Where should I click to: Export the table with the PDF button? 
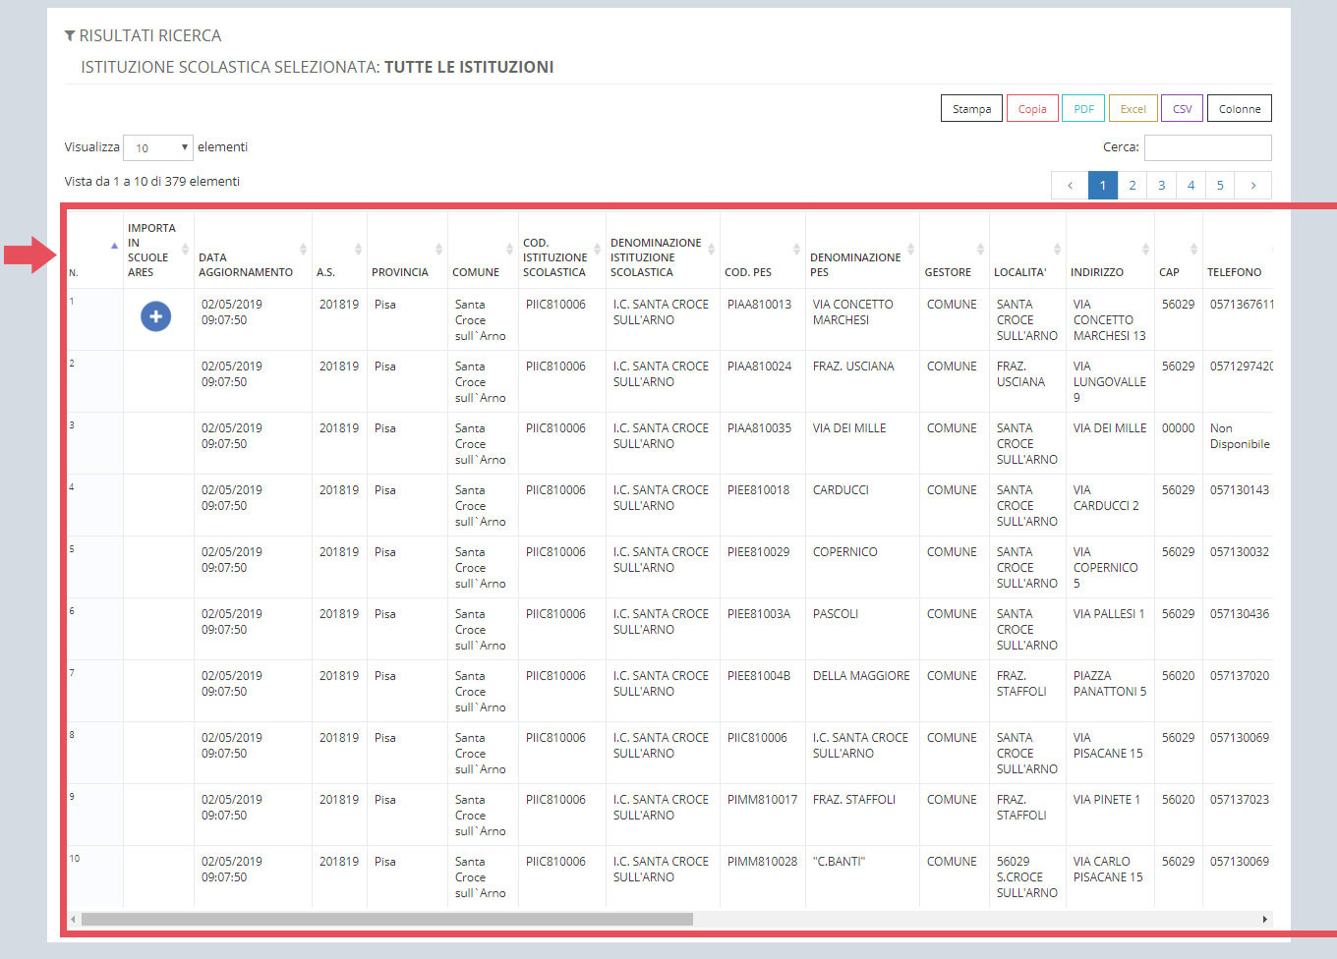click(1083, 109)
